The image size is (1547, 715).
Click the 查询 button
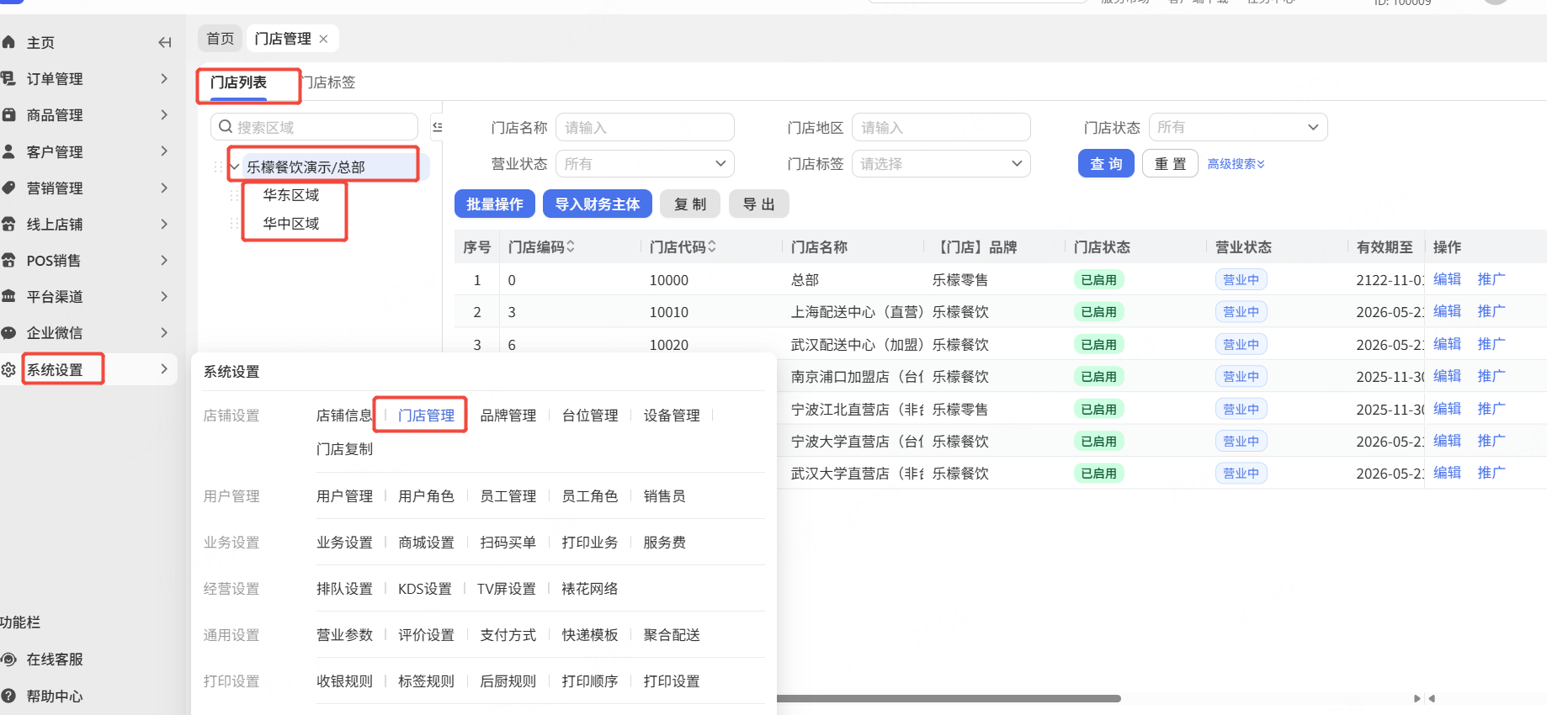(1106, 164)
